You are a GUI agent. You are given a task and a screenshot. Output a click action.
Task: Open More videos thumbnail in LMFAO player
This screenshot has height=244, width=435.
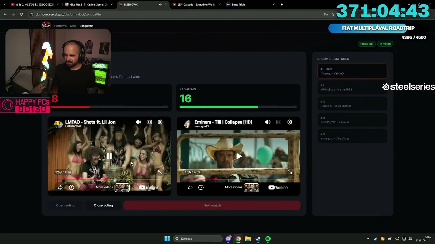(122, 187)
